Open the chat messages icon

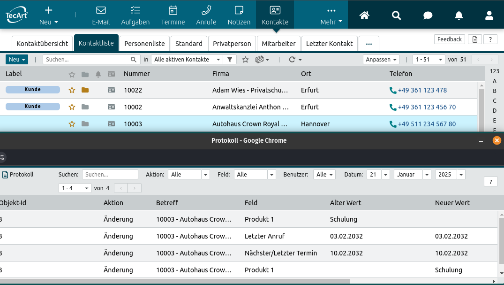pos(428,15)
